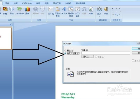Expand the 文本框 dropdown arrow

[x=51, y=16]
